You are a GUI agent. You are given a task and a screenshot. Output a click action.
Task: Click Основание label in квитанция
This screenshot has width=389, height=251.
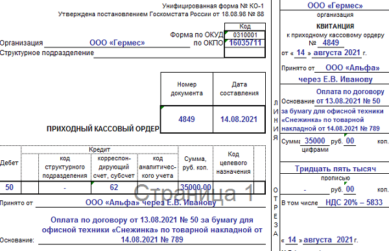(298, 101)
